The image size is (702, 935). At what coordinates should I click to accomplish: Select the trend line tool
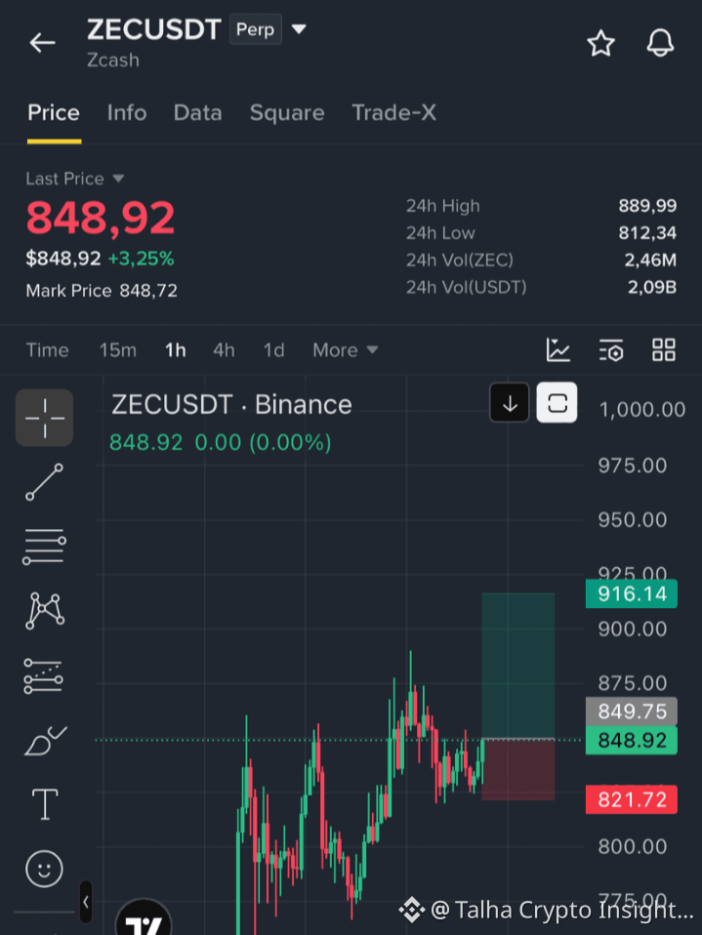point(44,482)
